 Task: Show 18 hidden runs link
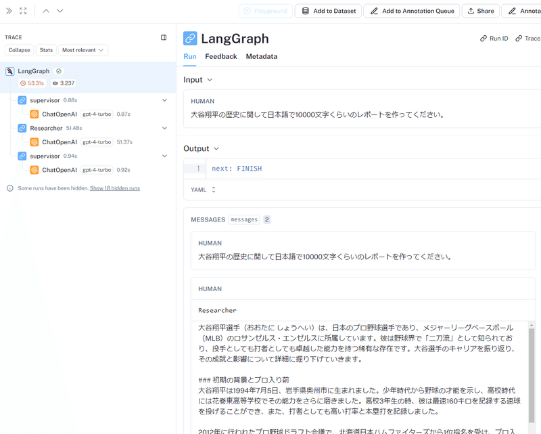tap(115, 188)
